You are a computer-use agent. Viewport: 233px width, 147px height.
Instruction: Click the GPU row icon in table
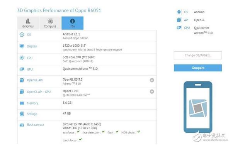click(x=22, y=69)
